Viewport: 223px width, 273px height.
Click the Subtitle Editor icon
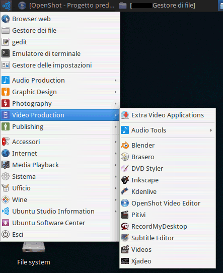(x=125, y=238)
